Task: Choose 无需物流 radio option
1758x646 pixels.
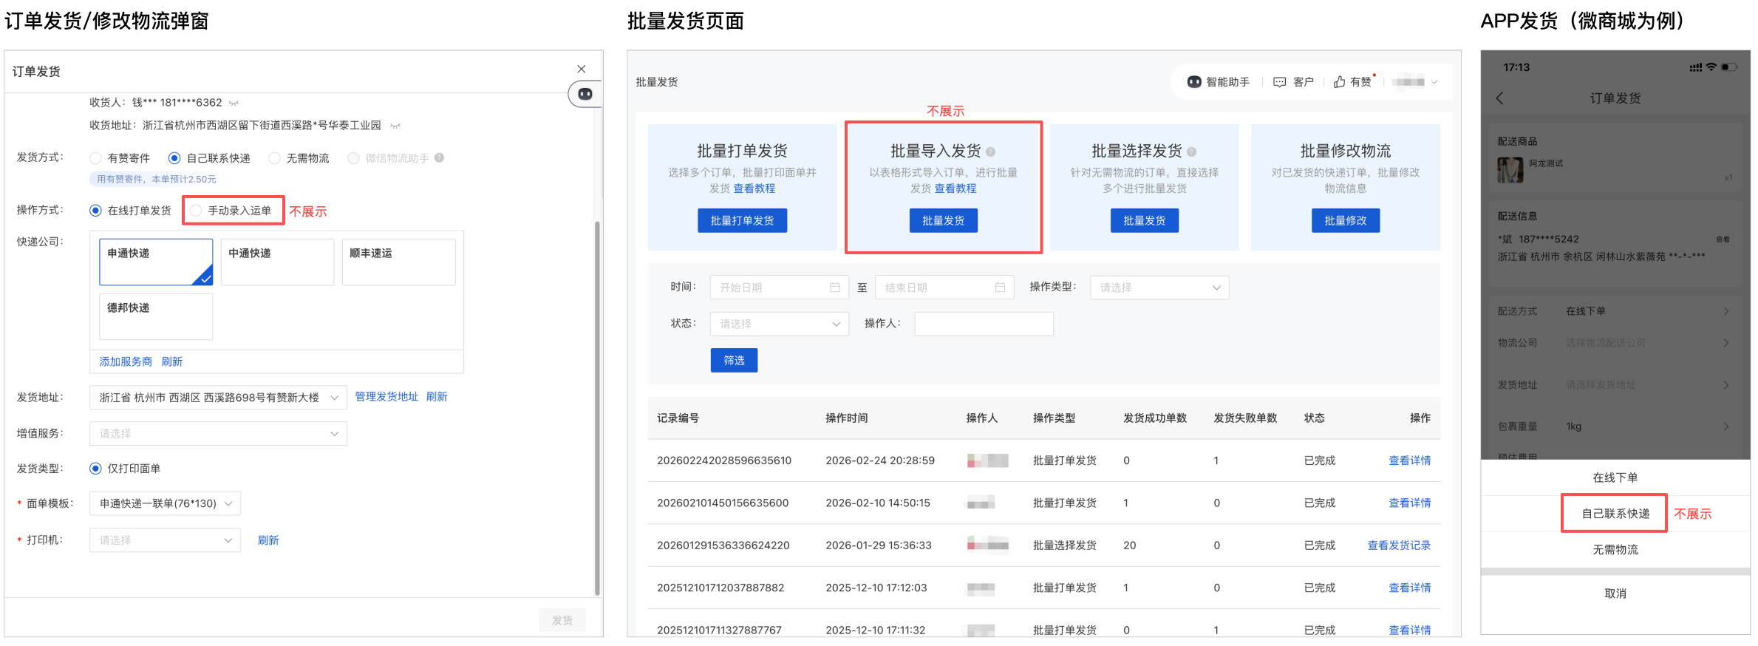Action: point(275,158)
